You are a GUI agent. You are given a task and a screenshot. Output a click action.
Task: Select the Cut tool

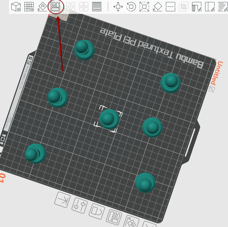click(170, 7)
